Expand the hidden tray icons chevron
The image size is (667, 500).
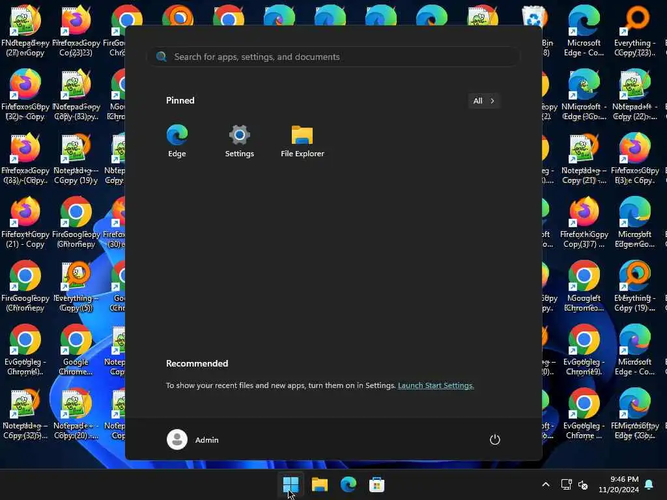(546, 484)
